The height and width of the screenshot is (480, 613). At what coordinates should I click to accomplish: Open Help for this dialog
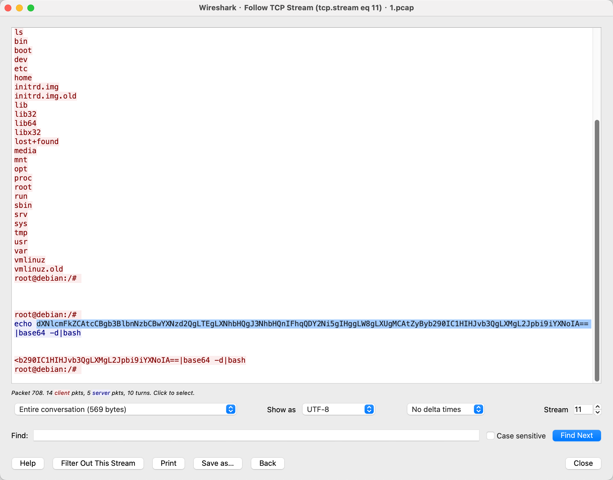(x=28, y=463)
